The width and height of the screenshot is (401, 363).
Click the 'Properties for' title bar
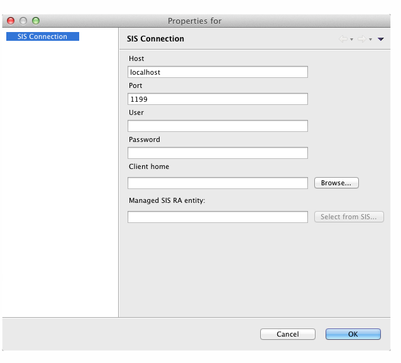click(195, 21)
